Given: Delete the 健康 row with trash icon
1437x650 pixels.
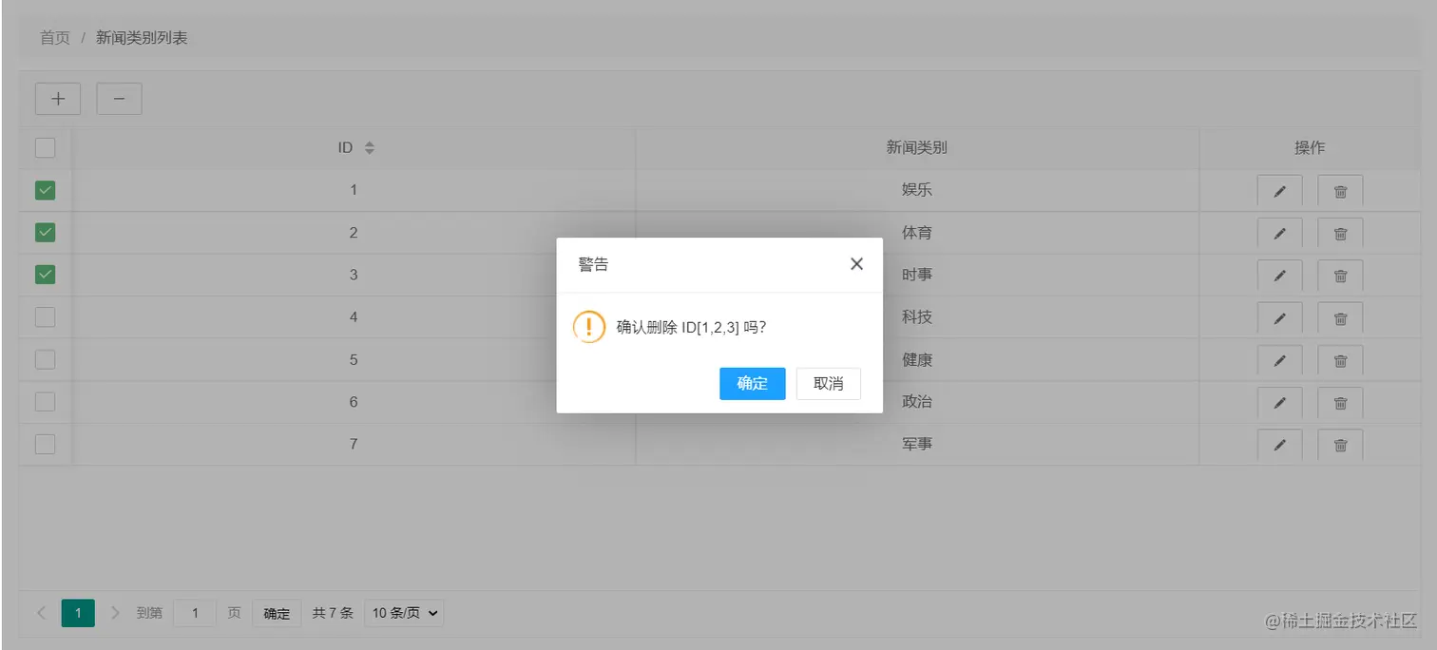Looking at the screenshot, I should 1340,361.
